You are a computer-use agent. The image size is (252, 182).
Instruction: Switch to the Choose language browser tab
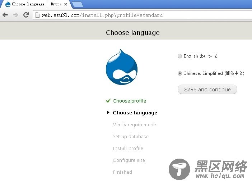point(34,4)
